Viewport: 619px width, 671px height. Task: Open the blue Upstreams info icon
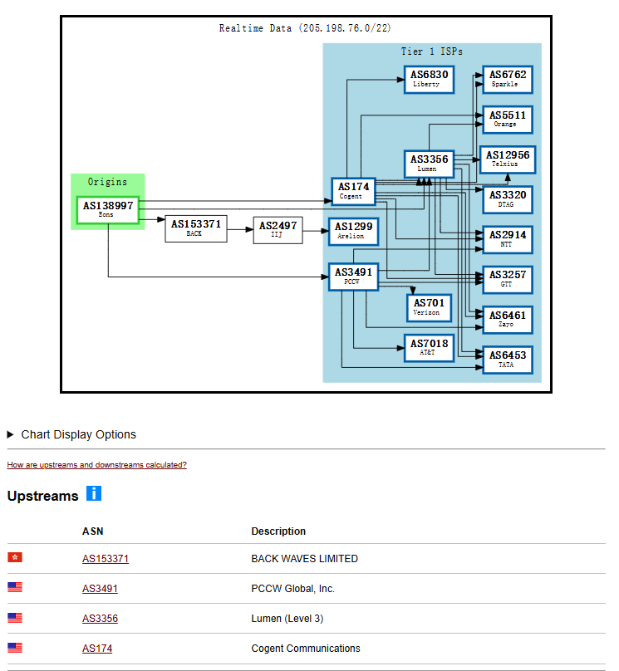(94, 493)
